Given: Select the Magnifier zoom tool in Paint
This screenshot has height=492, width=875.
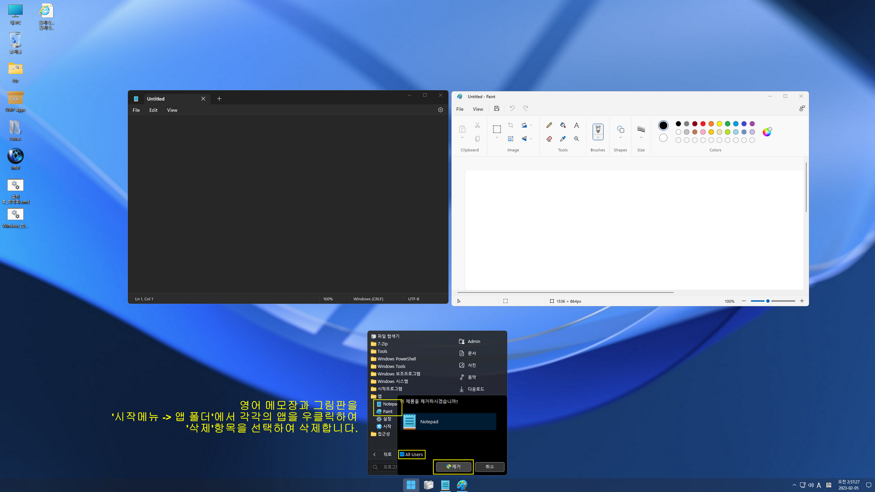Looking at the screenshot, I should [x=576, y=139].
